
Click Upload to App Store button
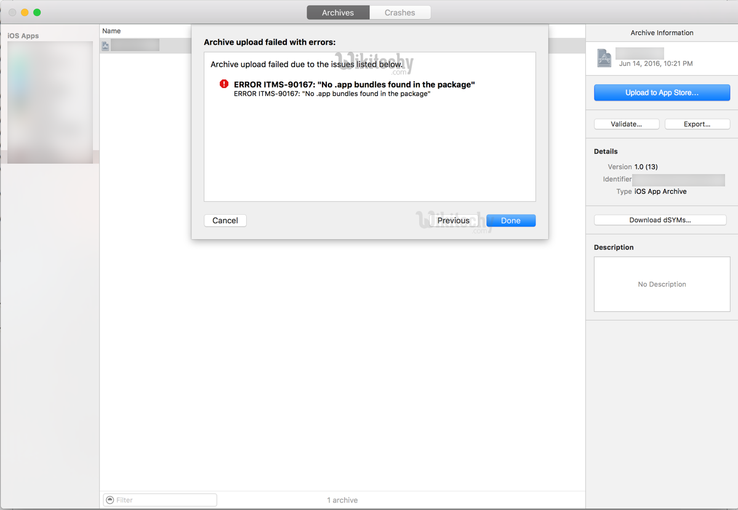click(x=662, y=93)
